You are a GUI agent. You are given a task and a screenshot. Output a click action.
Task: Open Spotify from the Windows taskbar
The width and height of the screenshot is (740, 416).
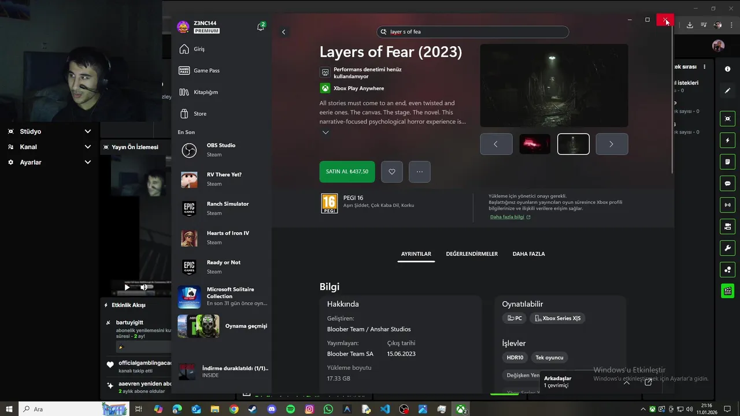coord(291,409)
